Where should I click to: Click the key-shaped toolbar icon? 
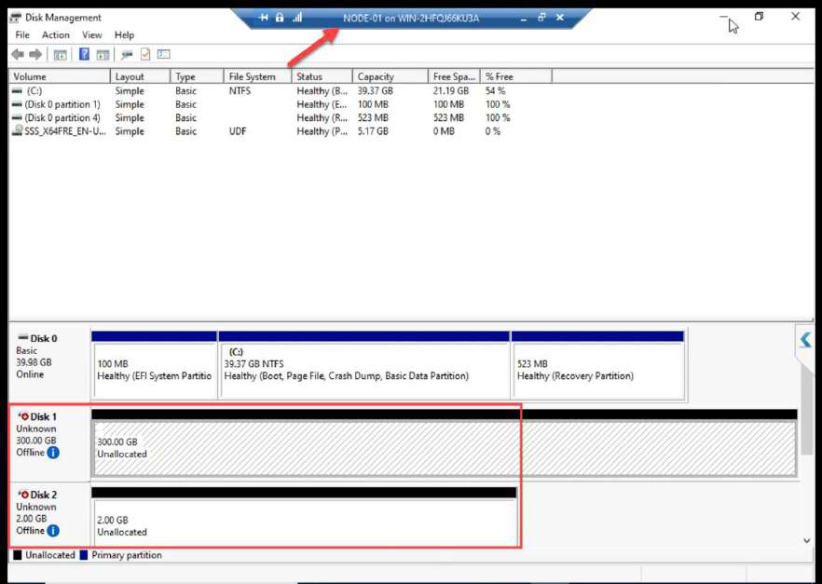[127, 54]
